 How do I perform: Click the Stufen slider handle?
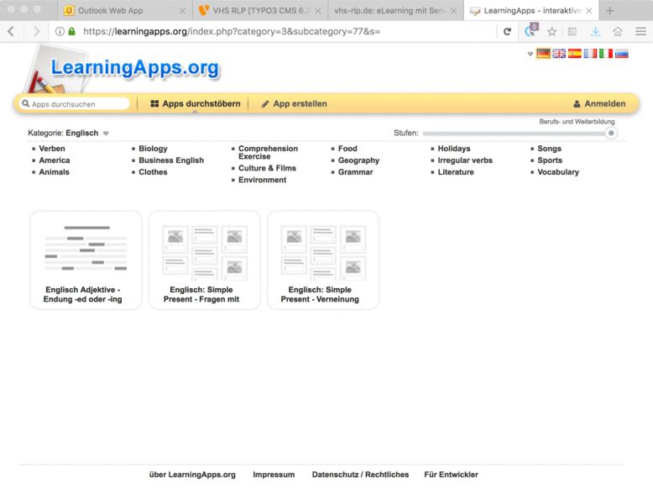click(611, 134)
